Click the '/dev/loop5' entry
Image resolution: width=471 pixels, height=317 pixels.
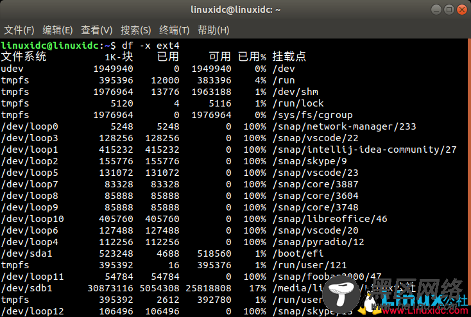[x=30, y=173]
